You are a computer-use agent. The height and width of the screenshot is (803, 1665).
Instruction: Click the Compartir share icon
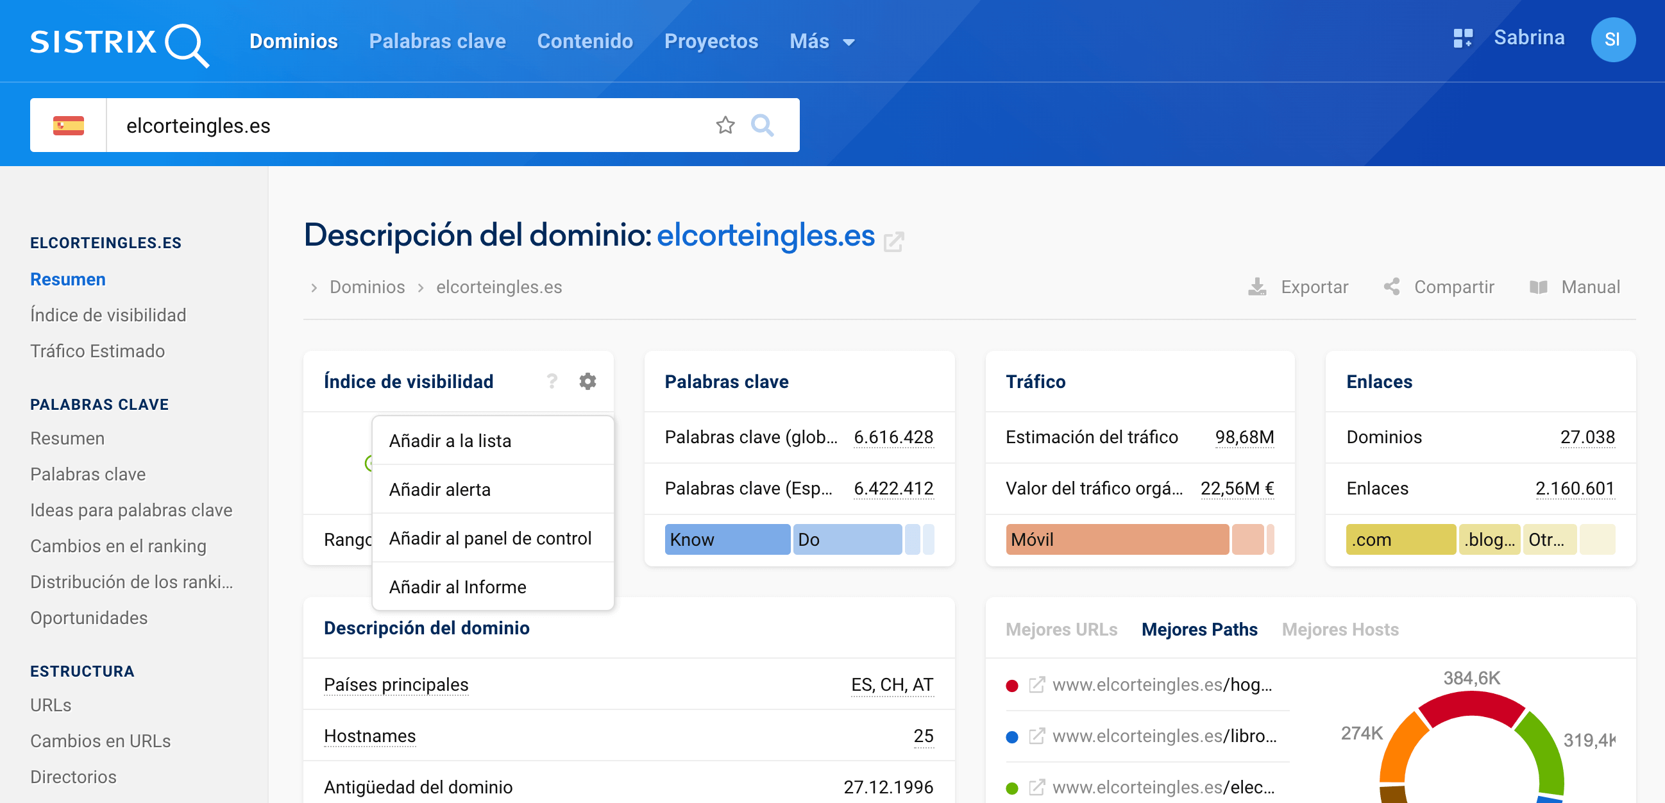click(1392, 287)
